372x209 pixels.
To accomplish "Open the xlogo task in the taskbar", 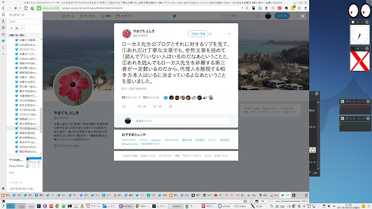I will point(256,206).
